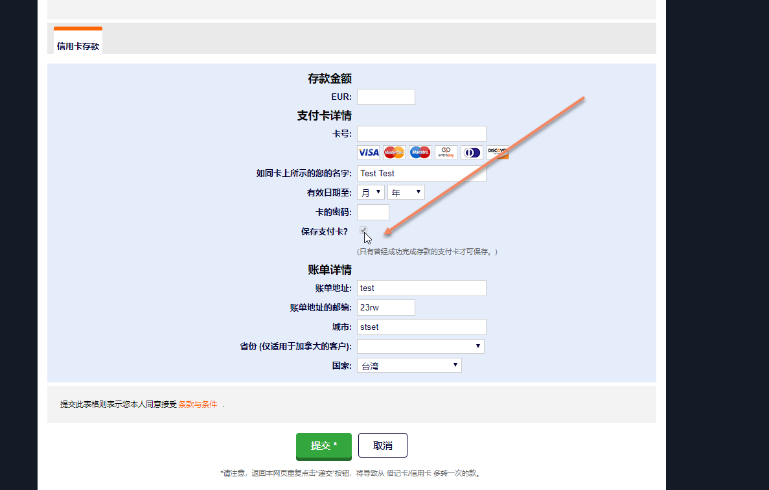Submit the form with 提交 button
The width and height of the screenshot is (769, 490).
pos(324,446)
